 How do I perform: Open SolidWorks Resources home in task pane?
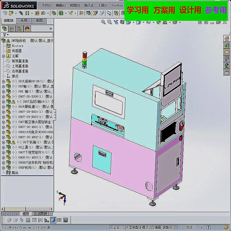pos(227,38)
